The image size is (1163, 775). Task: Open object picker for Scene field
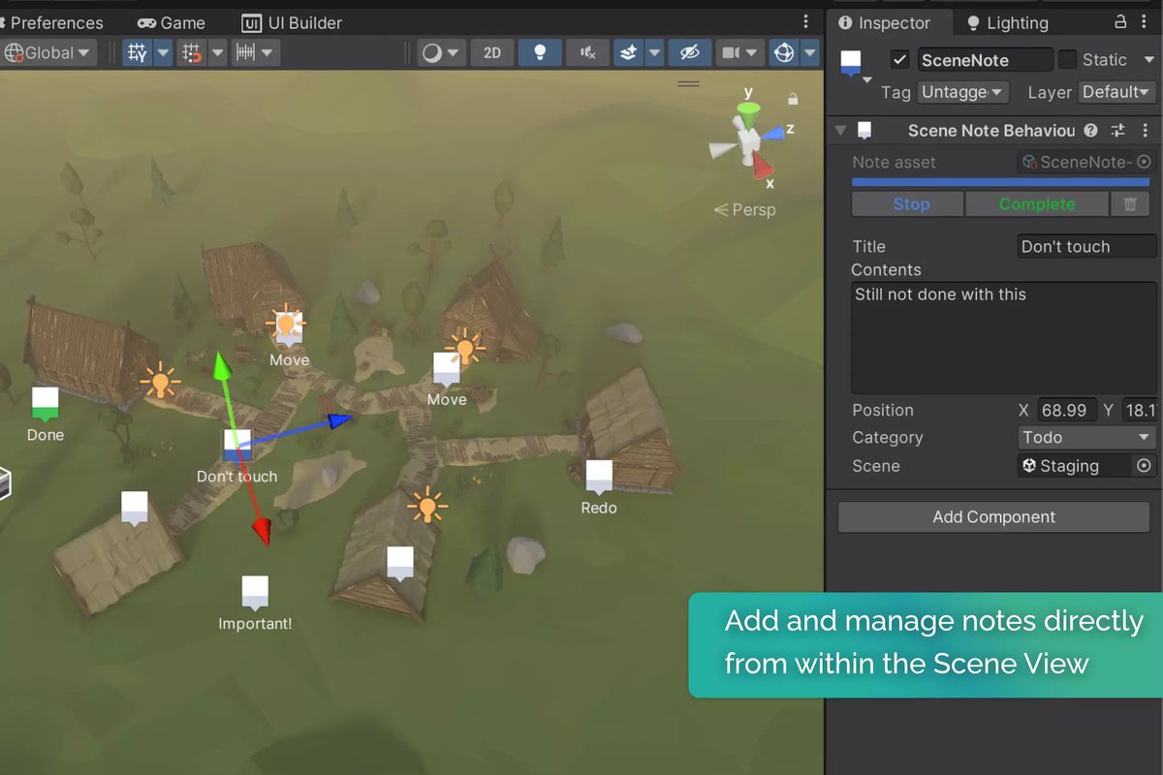[1144, 466]
